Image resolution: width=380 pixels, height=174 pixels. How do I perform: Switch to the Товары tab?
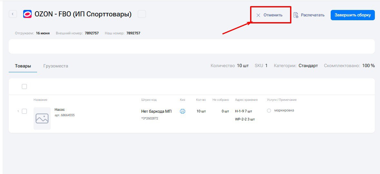[x=23, y=66]
